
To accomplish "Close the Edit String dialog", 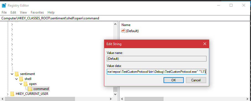I will point(205,44).
